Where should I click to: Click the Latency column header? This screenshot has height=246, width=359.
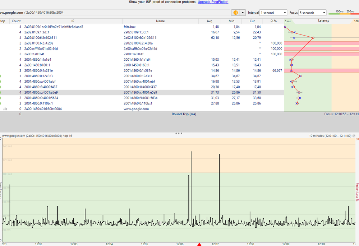[x=323, y=20]
